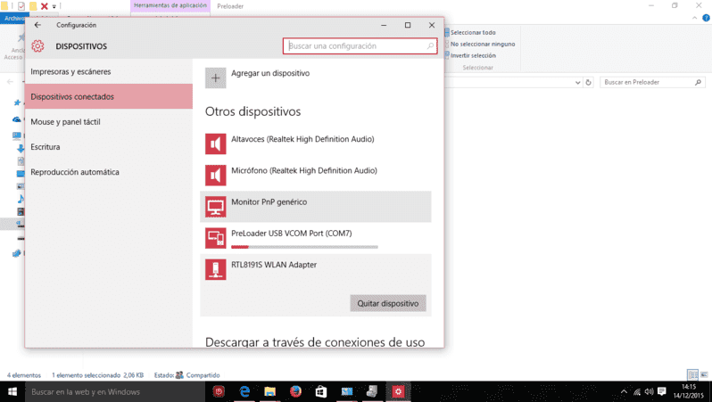The image size is (712, 402).
Task: Select Dispositivos conectados in the sidebar
Action: 109,96
